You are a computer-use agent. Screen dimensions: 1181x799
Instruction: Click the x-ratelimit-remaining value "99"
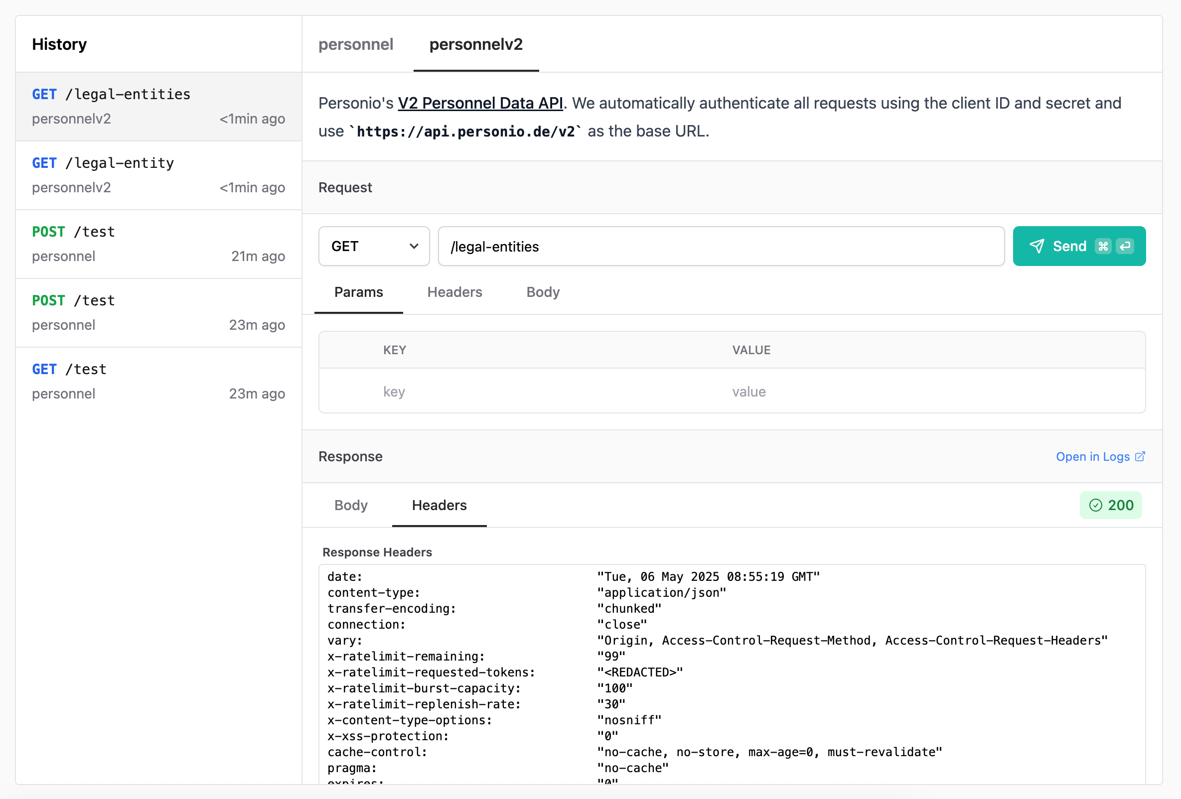611,656
